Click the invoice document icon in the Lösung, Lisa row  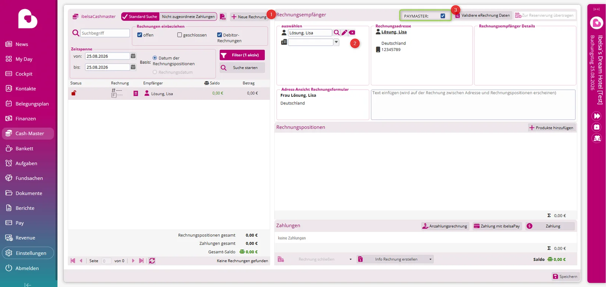point(136,93)
